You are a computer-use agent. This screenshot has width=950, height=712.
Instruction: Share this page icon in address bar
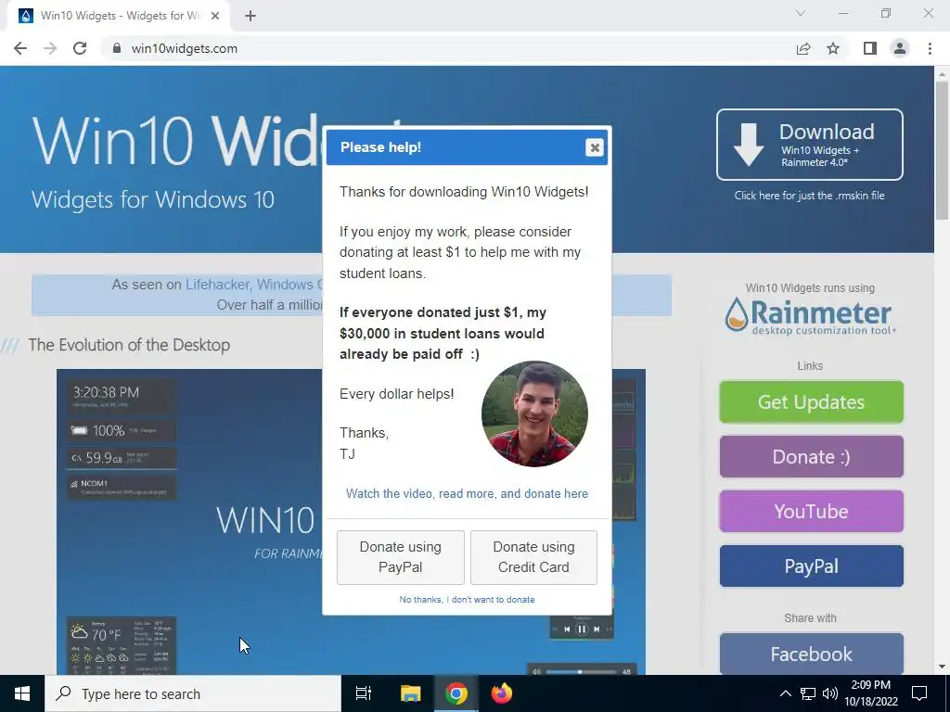pyautogui.click(x=803, y=48)
